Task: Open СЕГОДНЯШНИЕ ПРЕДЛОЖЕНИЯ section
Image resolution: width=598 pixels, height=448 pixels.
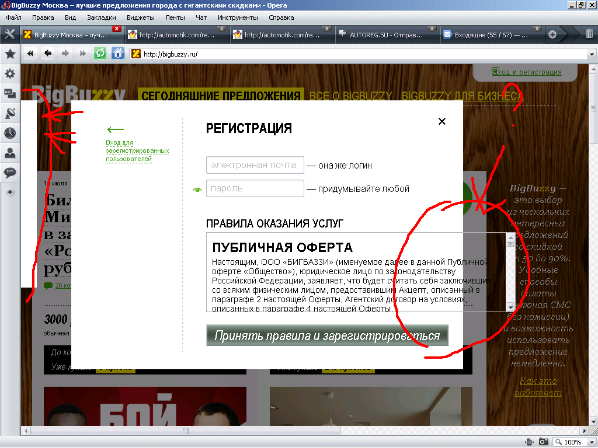Action: (x=221, y=95)
